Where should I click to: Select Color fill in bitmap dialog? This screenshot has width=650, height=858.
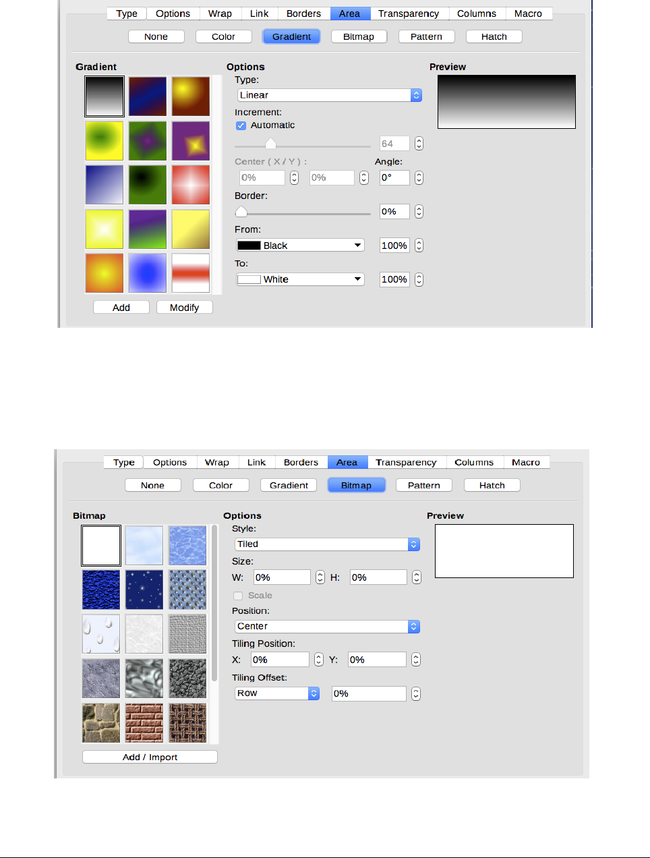pyautogui.click(x=220, y=486)
